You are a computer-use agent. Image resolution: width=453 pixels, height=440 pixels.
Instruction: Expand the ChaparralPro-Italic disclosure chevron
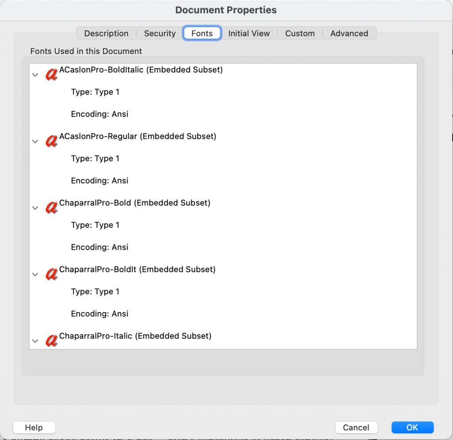[x=35, y=341]
